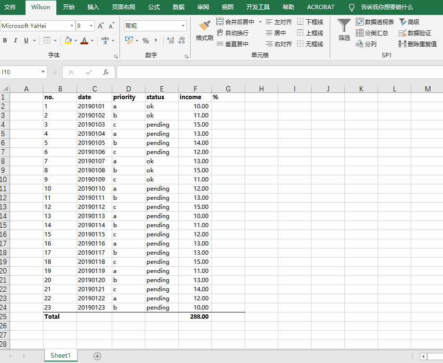The height and width of the screenshot is (363, 443).
Task: Click increase decimal places icon
Action: tap(170, 41)
